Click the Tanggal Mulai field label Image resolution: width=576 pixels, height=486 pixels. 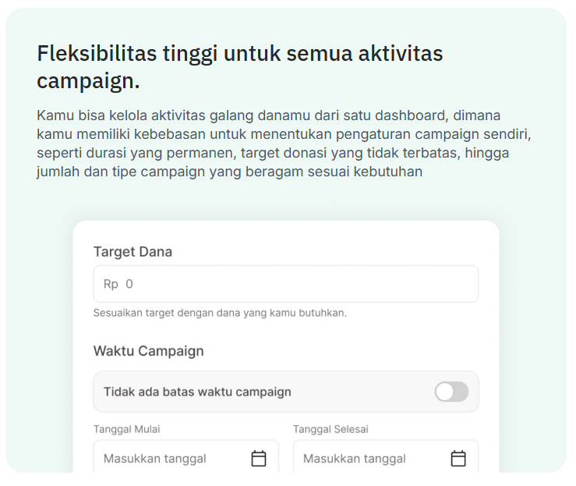[x=127, y=429]
